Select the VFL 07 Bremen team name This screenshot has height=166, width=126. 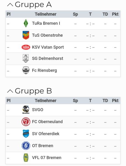[x=47, y=158]
